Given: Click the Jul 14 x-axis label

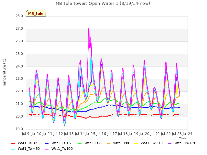Looking at the screenshot, I should click(80, 134).
